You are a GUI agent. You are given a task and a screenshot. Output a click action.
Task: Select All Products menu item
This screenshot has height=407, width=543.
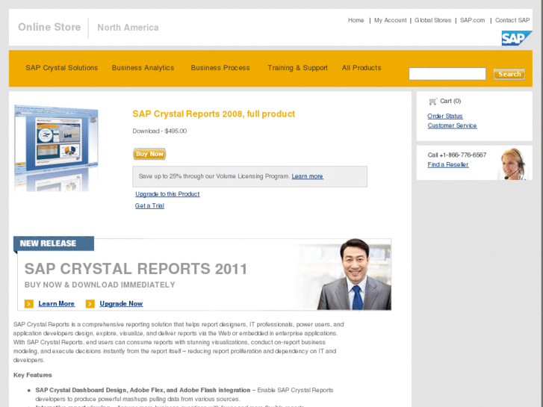tap(362, 68)
